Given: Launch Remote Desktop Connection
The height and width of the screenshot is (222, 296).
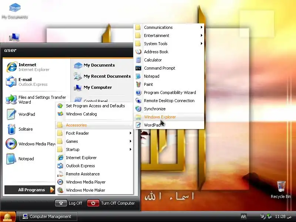Looking at the screenshot, I should click(x=169, y=100).
